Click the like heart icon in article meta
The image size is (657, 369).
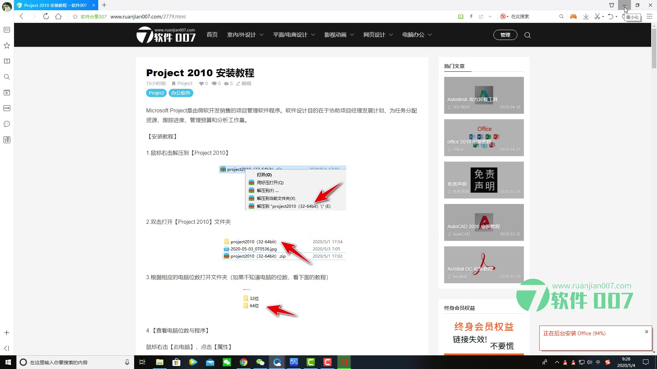tap(201, 83)
